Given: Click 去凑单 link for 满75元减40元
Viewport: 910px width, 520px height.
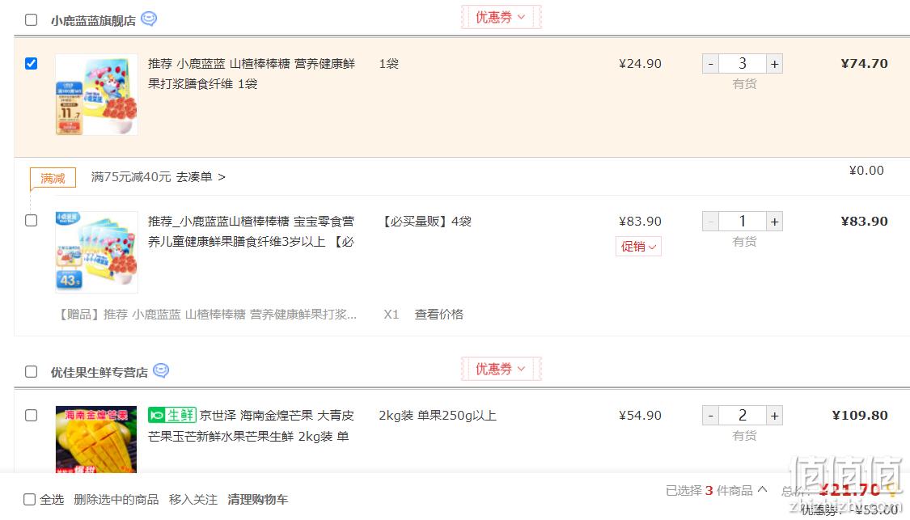Looking at the screenshot, I should pos(201,177).
